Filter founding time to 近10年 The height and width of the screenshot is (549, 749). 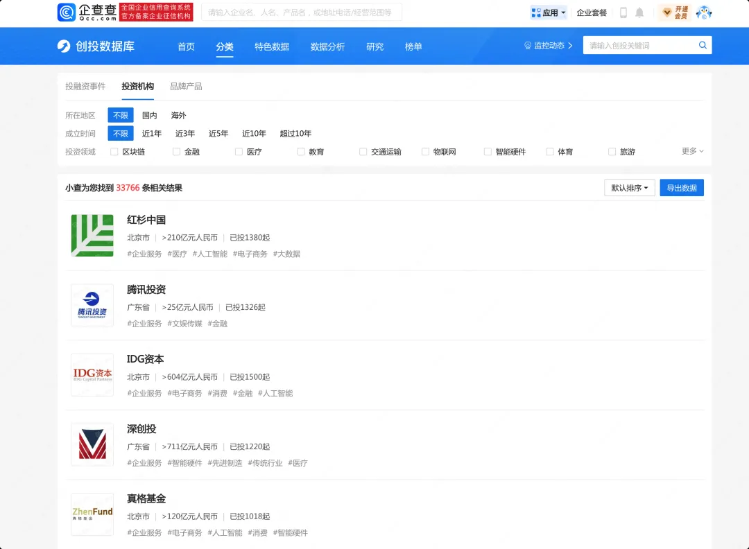(x=254, y=133)
